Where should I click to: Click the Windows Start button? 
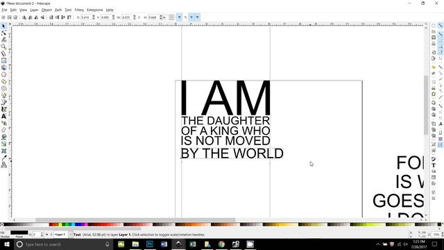(x=6, y=244)
